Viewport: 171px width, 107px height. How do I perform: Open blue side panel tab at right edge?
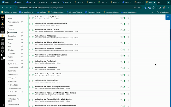pos(168,17)
